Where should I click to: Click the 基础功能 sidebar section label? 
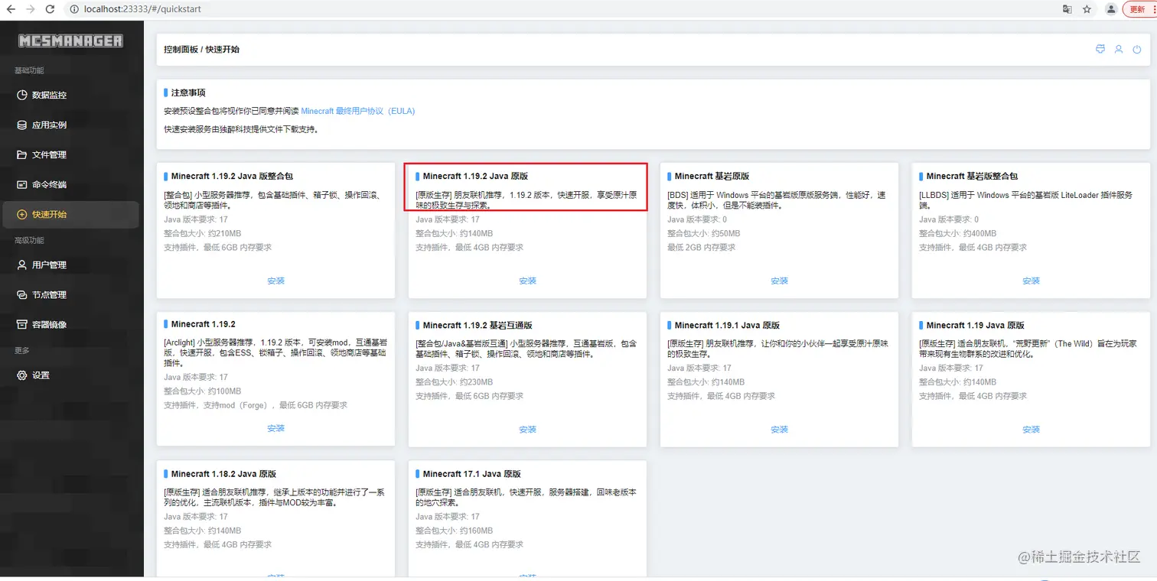(x=29, y=70)
